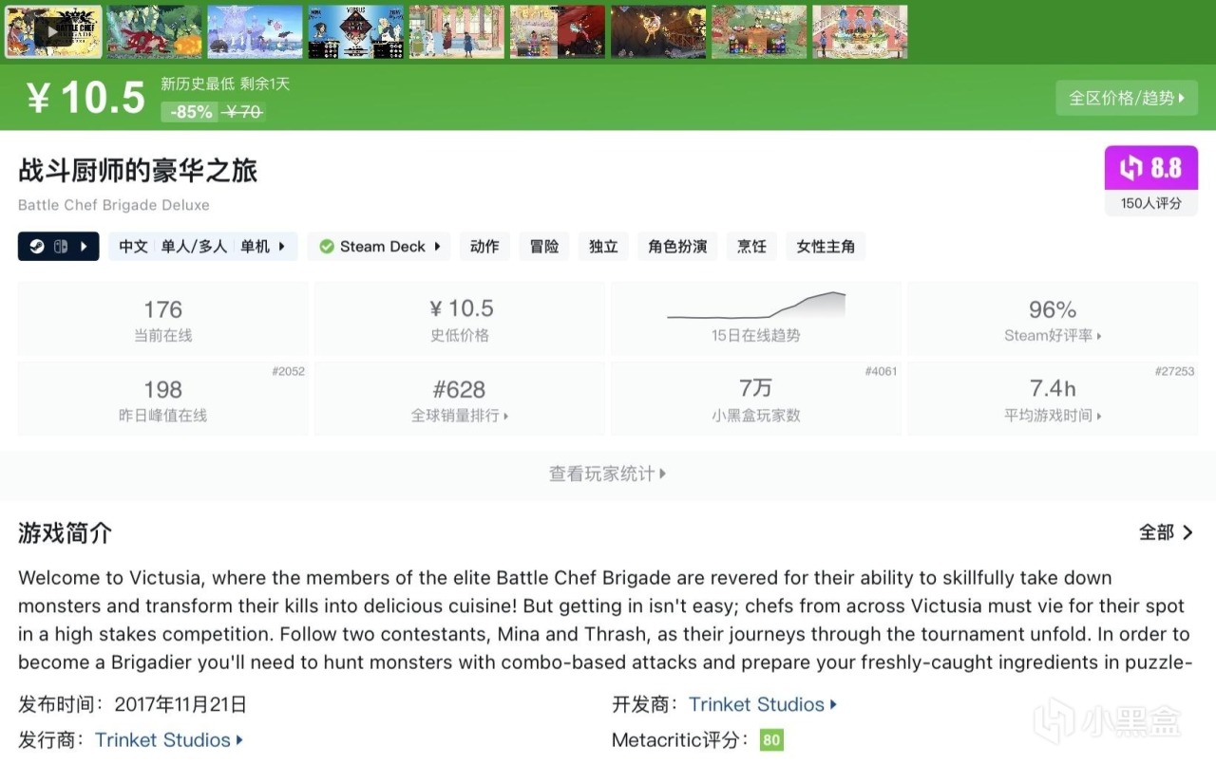1216x764 pixels.
Task: Play the Battle Chef Brigade trailer video
Action: (53, 32)
